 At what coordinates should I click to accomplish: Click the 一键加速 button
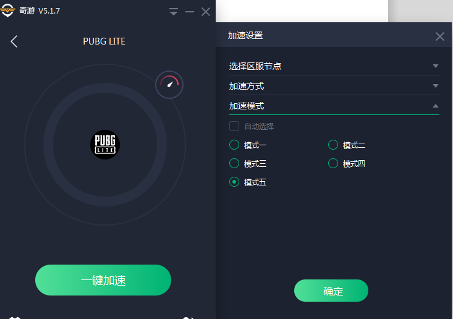[x=103, y=280]
